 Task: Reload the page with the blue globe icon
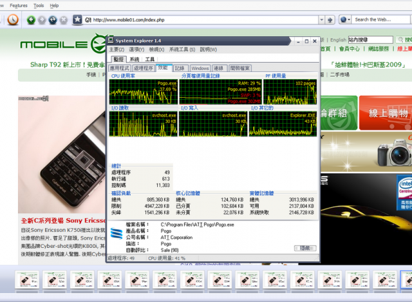pos(53,20)
